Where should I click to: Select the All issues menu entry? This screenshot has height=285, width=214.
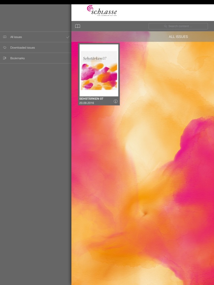click(36, 37)
